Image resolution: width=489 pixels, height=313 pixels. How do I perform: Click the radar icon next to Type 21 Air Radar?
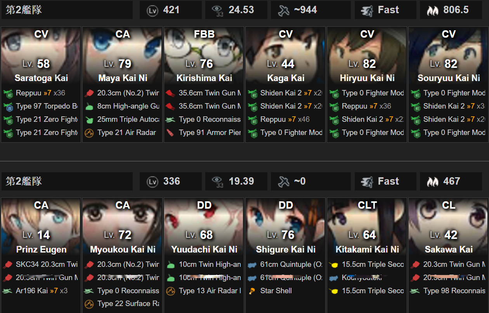pyautogui.click(x=89, y=133)
